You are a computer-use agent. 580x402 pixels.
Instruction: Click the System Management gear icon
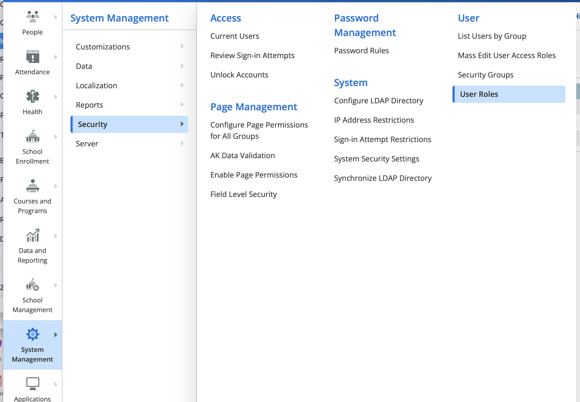pyautogui.click(x=32, y=334)
